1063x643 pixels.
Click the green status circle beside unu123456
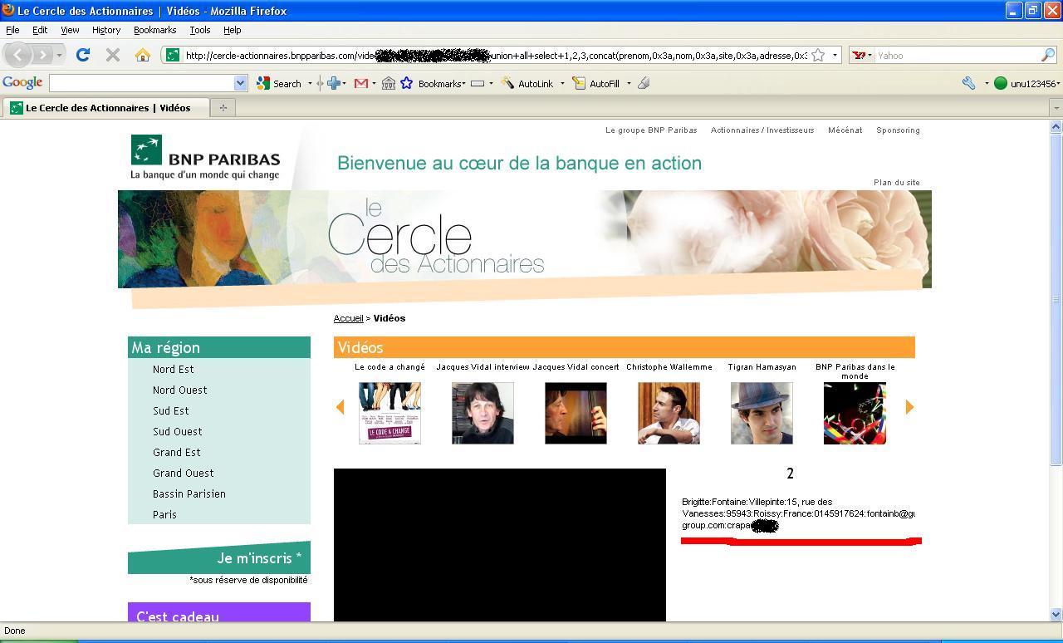(x=1001, y=83)
